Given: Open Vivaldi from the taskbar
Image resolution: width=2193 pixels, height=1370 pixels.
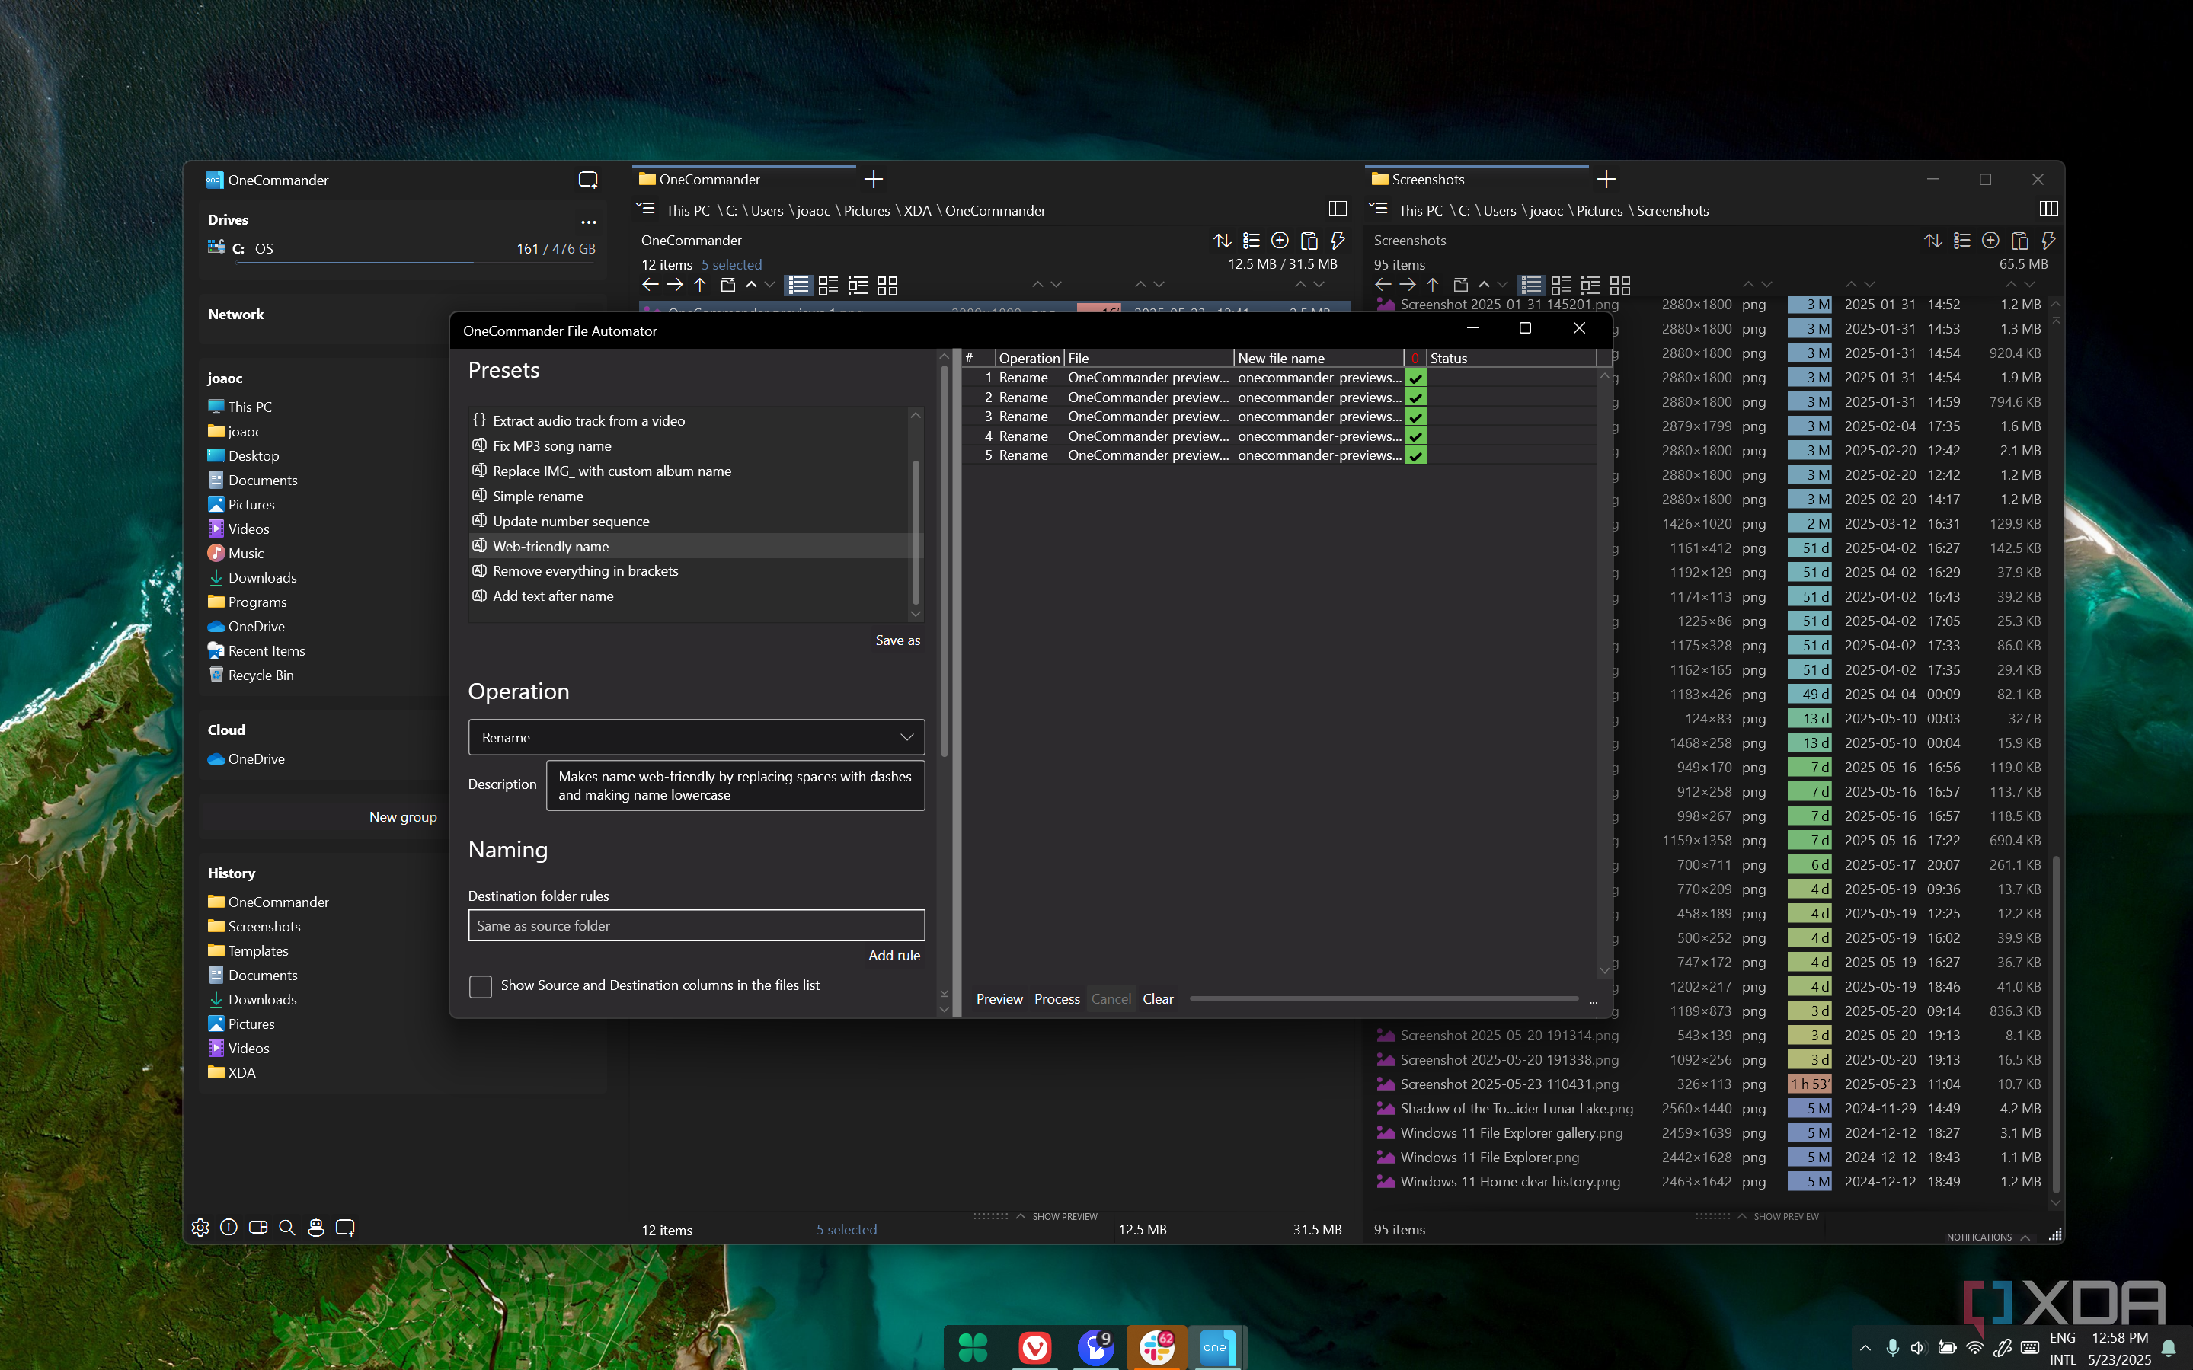Looking at the screenshot, I should point(1034,1347).
